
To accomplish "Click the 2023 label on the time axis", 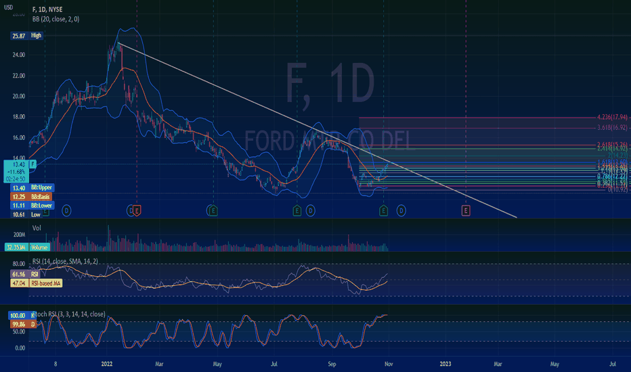I will tap(445, 364).
